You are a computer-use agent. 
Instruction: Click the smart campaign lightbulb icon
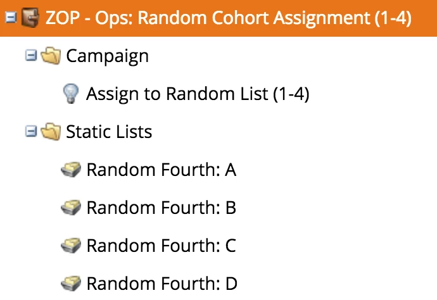click(71, 94)
